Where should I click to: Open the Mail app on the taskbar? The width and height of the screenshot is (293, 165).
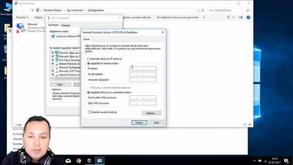point(68,160)
